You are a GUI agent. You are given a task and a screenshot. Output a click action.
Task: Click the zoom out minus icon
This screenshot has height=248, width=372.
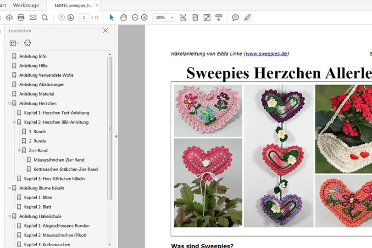(x=135, y=17)
